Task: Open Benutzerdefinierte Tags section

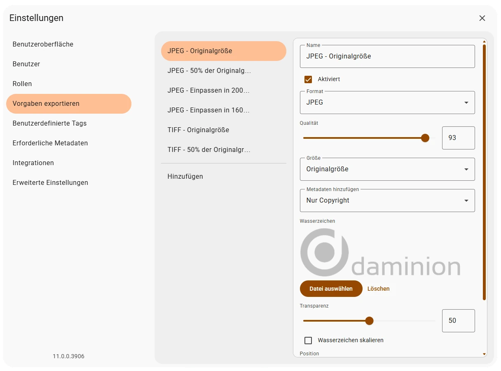Action: point(69,124)
